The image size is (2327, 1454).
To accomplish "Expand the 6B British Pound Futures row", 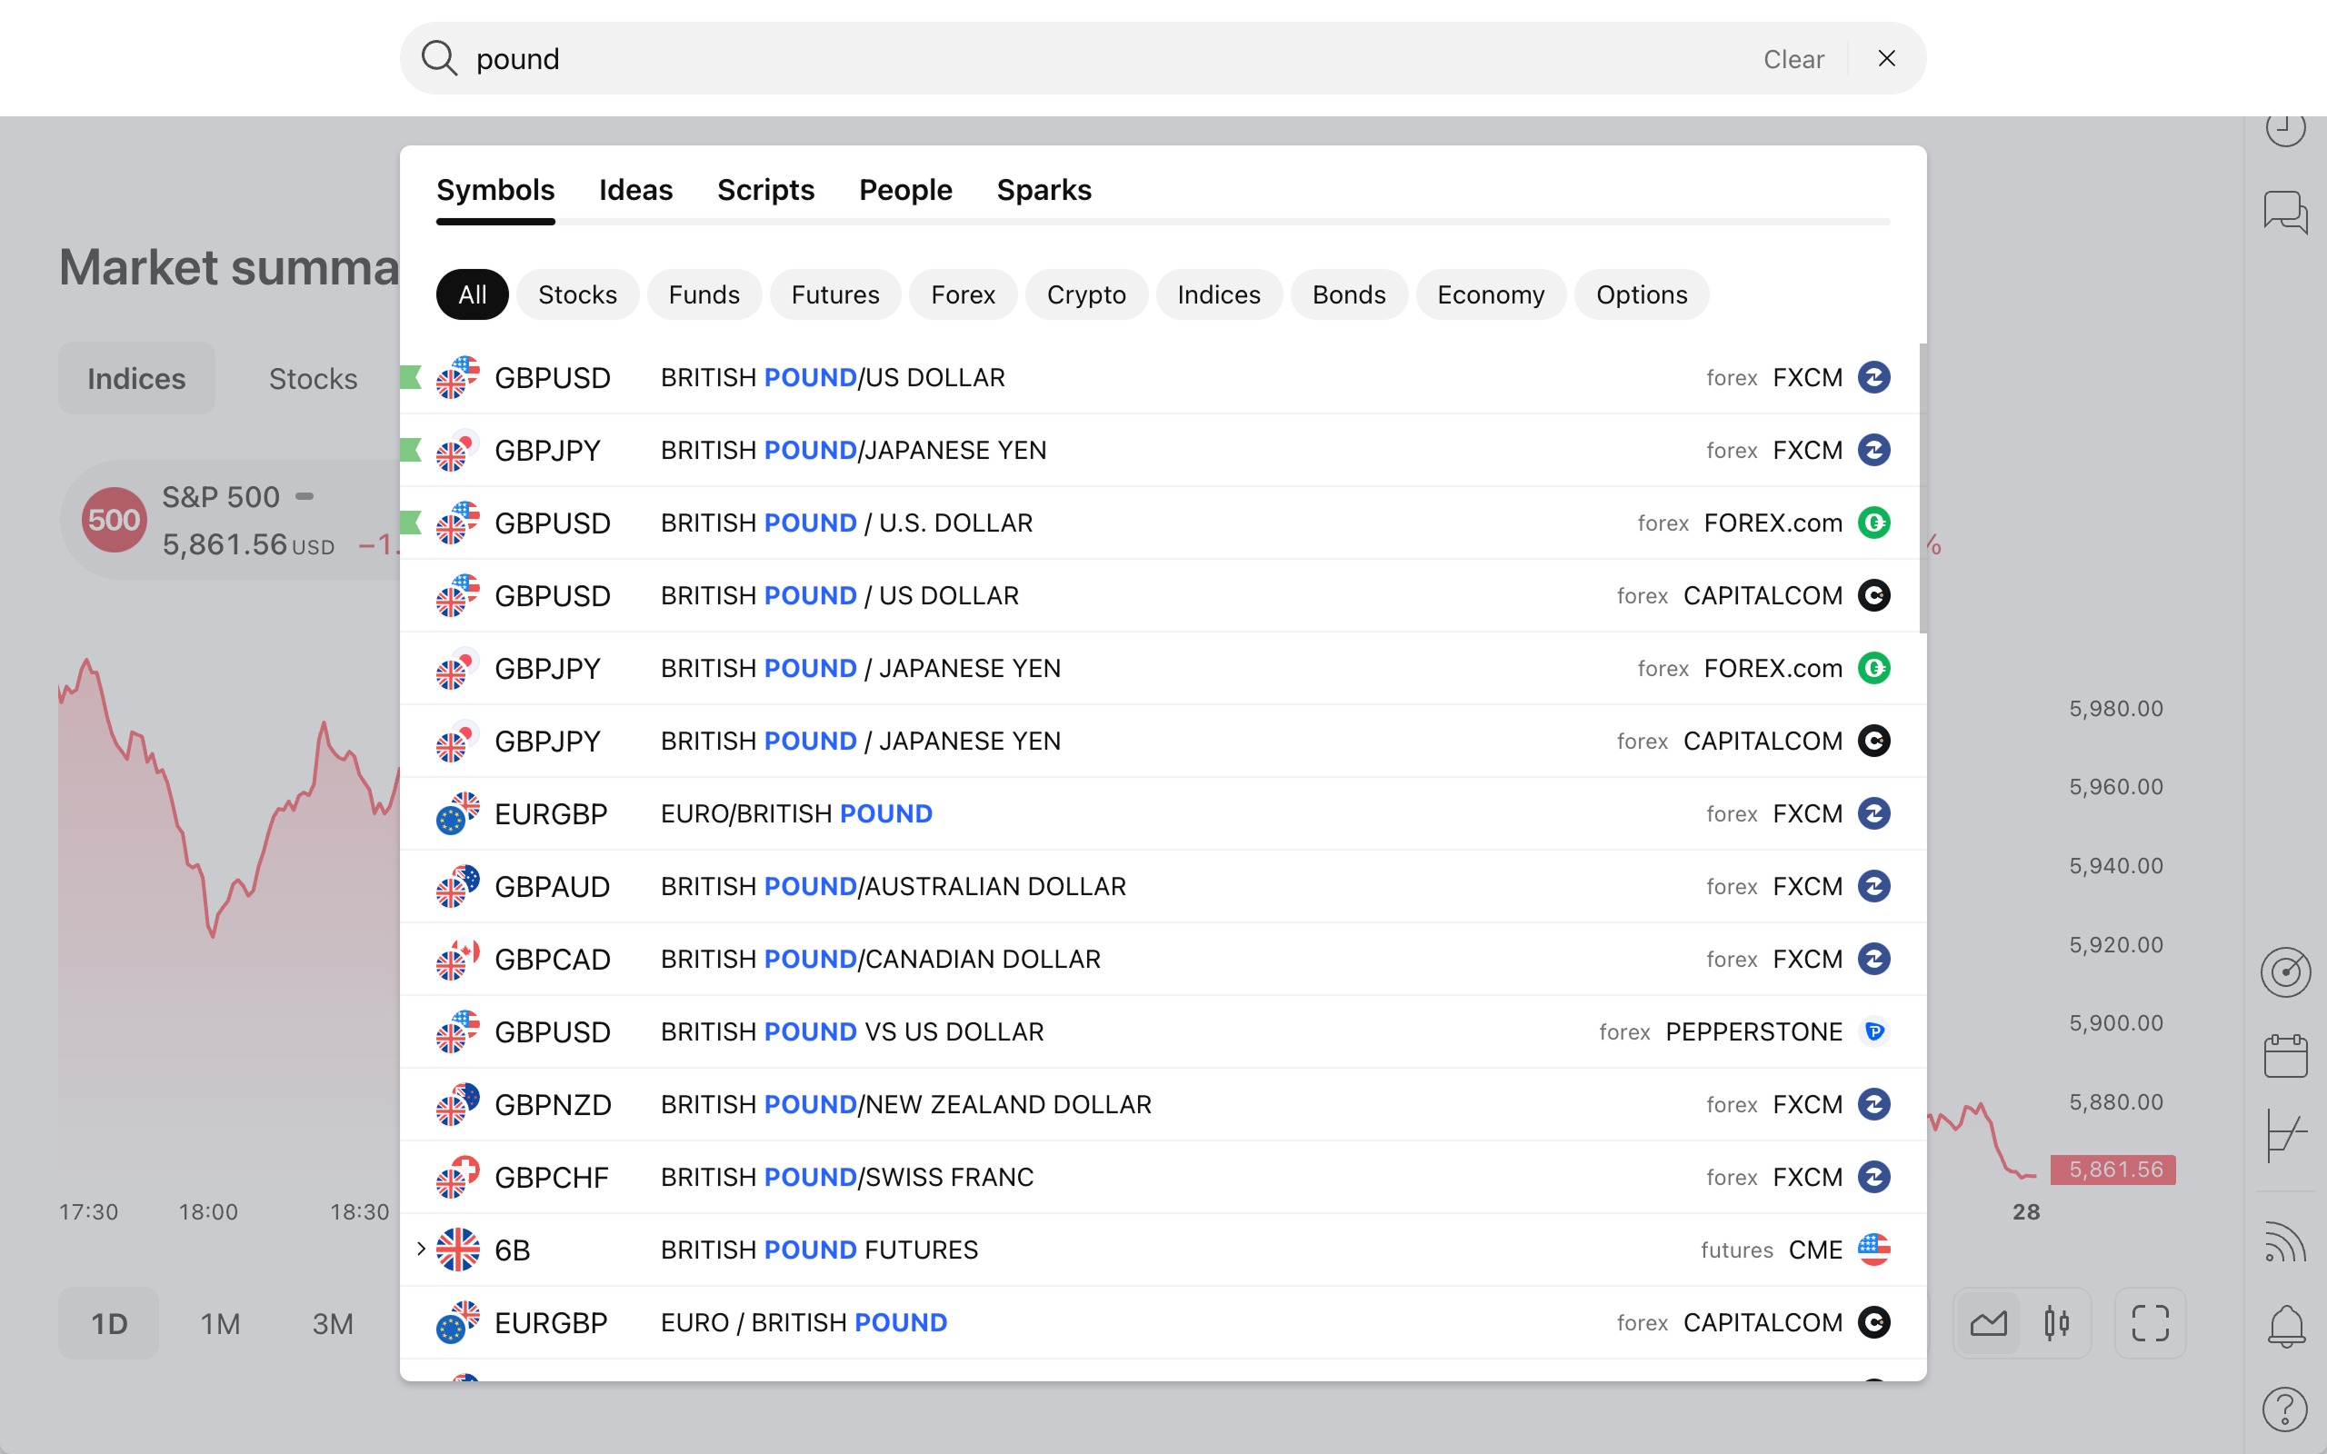I will click(x=421, y=1250).
